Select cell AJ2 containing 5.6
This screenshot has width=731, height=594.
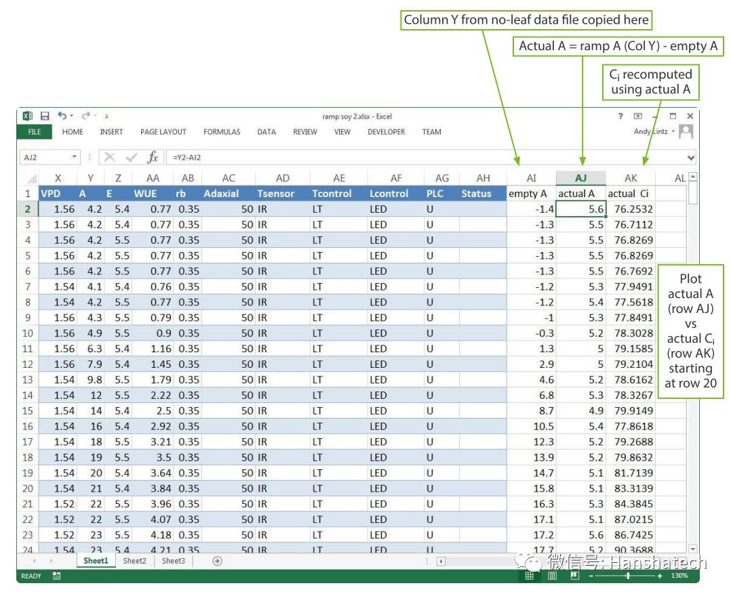pos(581,209)
